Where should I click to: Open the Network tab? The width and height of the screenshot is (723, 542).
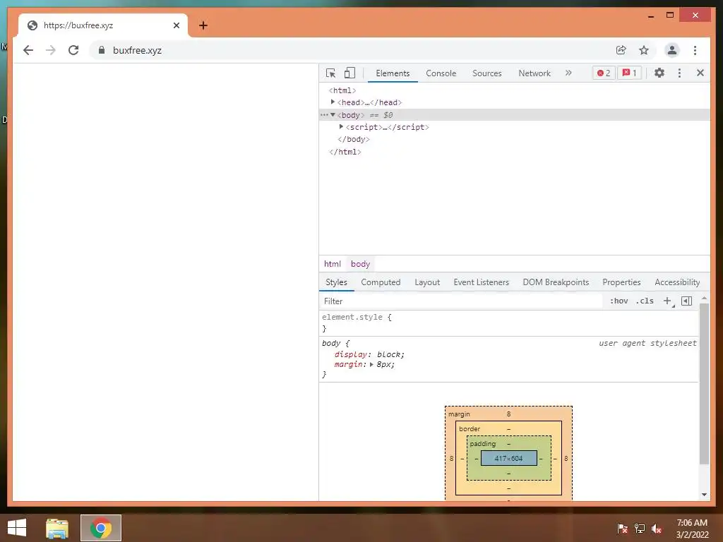(534, 73)
